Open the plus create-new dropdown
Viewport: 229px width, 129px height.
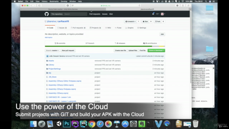coord(157,14)
